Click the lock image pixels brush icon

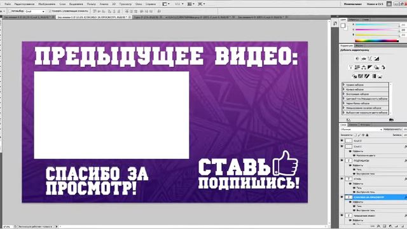click(359, 135)
